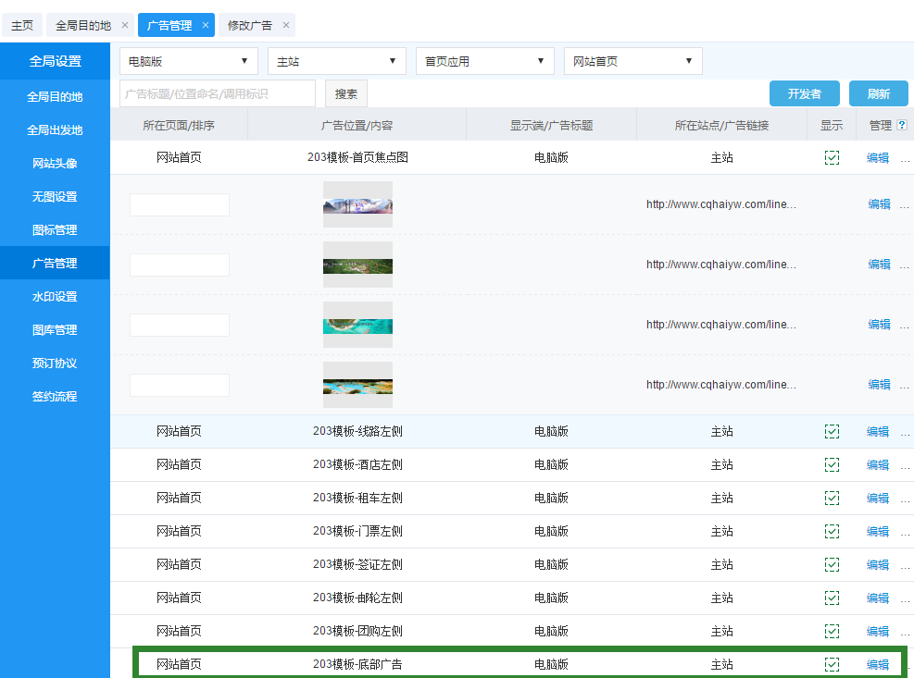Toggle display checkbox for 203模板-首页焦点图
Screen dimensions: 914x678
(832, 158)
